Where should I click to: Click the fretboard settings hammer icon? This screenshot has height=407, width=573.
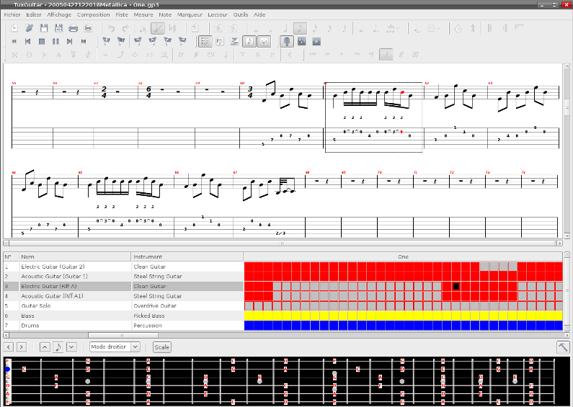click(x=563, y=347)
